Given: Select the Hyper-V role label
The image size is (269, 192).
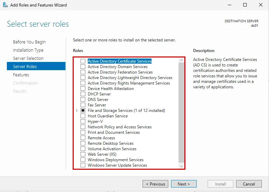Looking at the screenshot, I should coord(95,121).
